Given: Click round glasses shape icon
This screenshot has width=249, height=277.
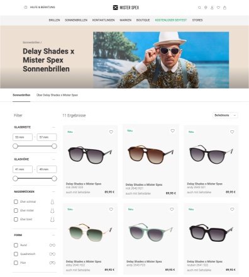Looking at the screenshot, I should [52, 245].
